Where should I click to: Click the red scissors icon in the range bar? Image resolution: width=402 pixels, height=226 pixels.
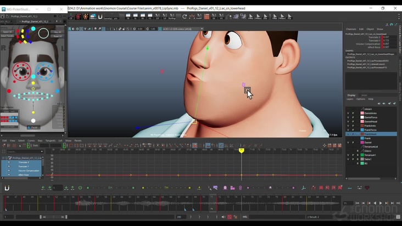click(x=236, y=217)
